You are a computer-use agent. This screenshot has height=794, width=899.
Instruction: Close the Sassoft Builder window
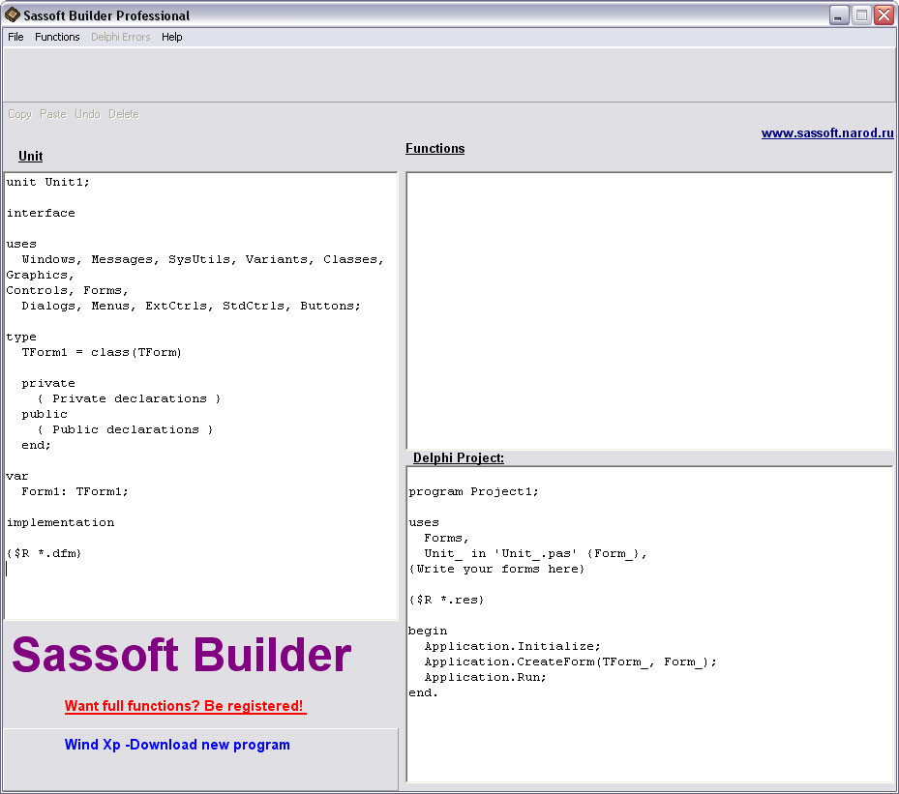pos(884,15)
